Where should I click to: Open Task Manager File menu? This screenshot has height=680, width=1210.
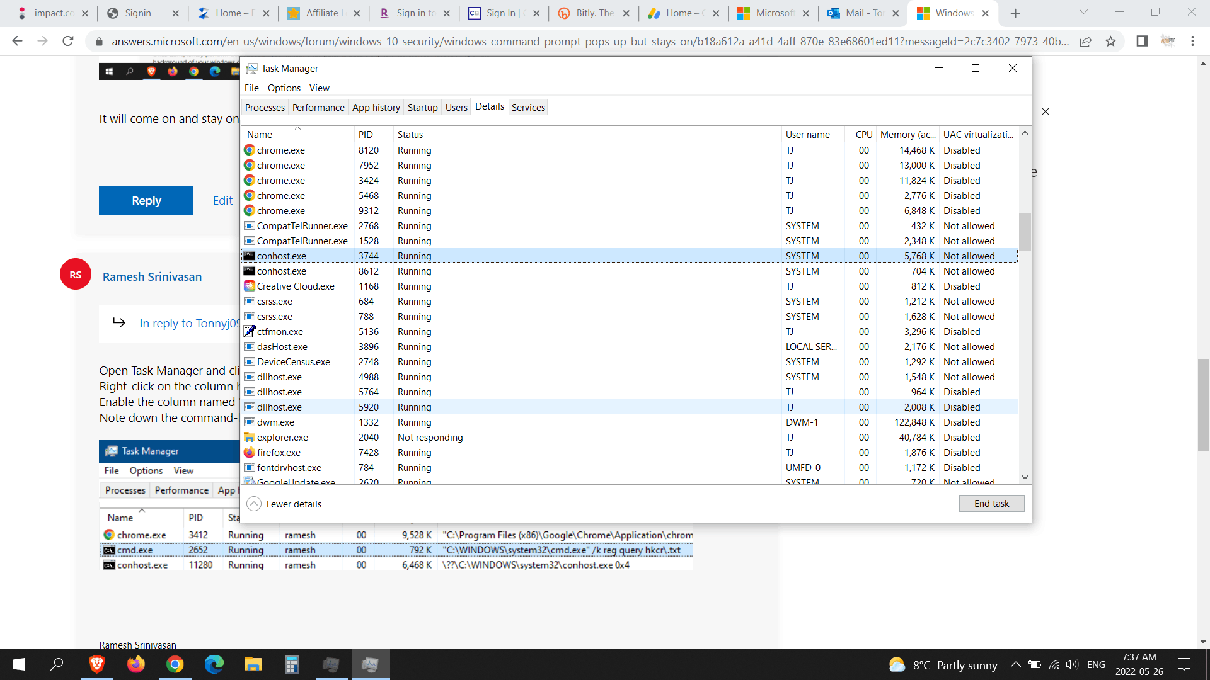(251, 88)
